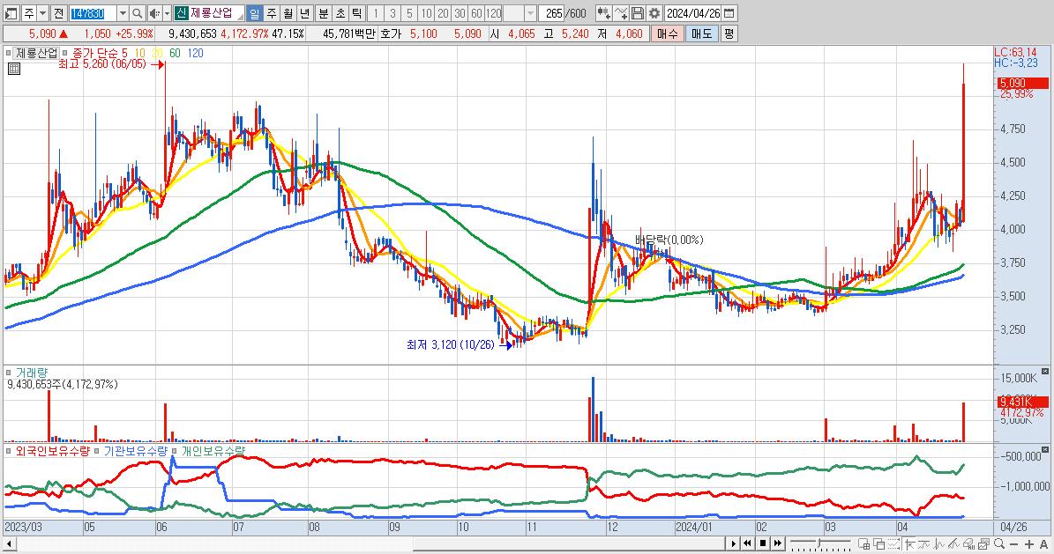This screenshot has height=554, width=1054.
Task: Click the 매수 buy button
Action: (668, 33)
